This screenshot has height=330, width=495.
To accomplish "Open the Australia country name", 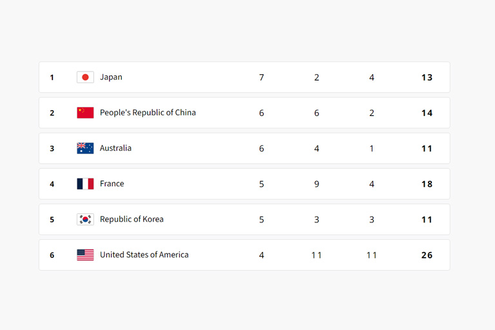I will coord(115,148).
